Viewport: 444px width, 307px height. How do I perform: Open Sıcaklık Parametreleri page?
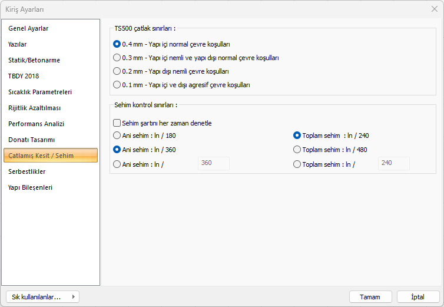[x=40, y=92]
